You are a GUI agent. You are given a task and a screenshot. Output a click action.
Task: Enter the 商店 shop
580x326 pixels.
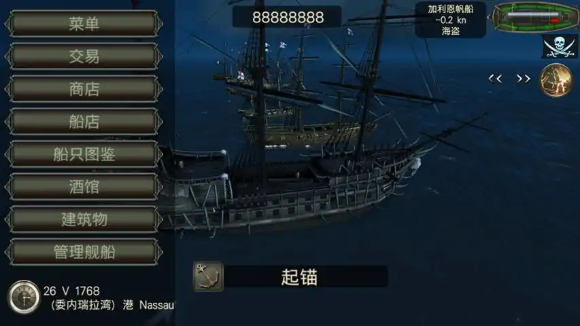tap(84, 89)
